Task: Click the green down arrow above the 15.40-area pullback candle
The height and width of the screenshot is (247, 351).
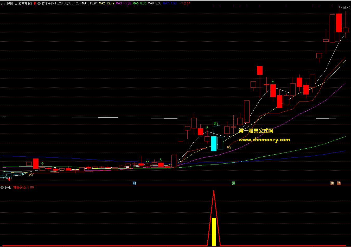Action: [273, 82]
